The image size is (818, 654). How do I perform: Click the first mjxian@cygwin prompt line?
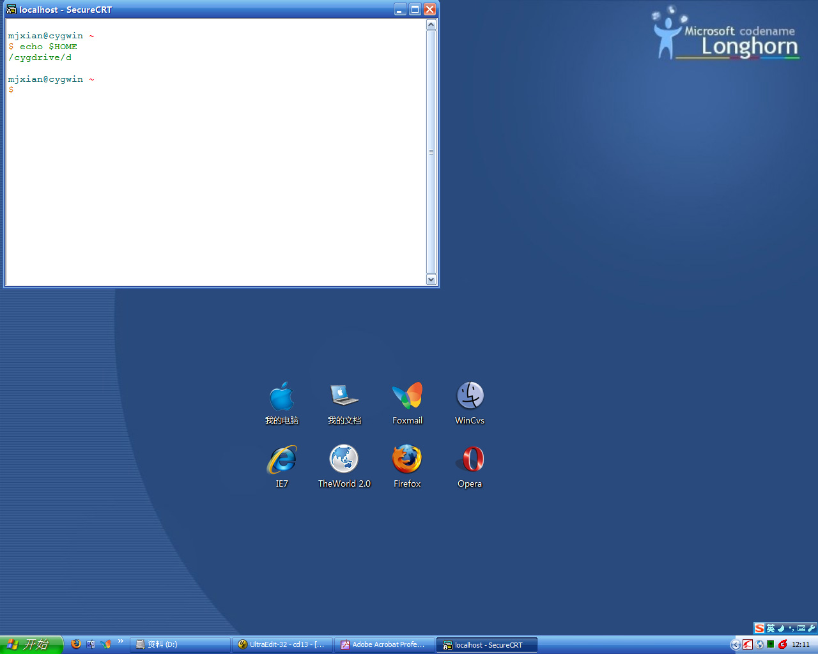coord(51,36)
